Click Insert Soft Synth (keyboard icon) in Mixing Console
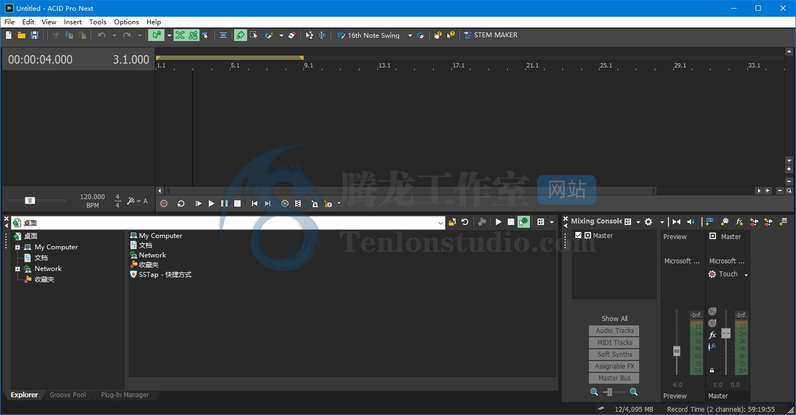Viewport: 796px width, 415px height. click(x=782, y=222)
